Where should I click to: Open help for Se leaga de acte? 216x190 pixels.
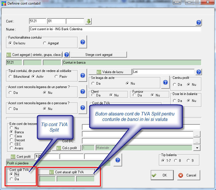click(165, 82)
